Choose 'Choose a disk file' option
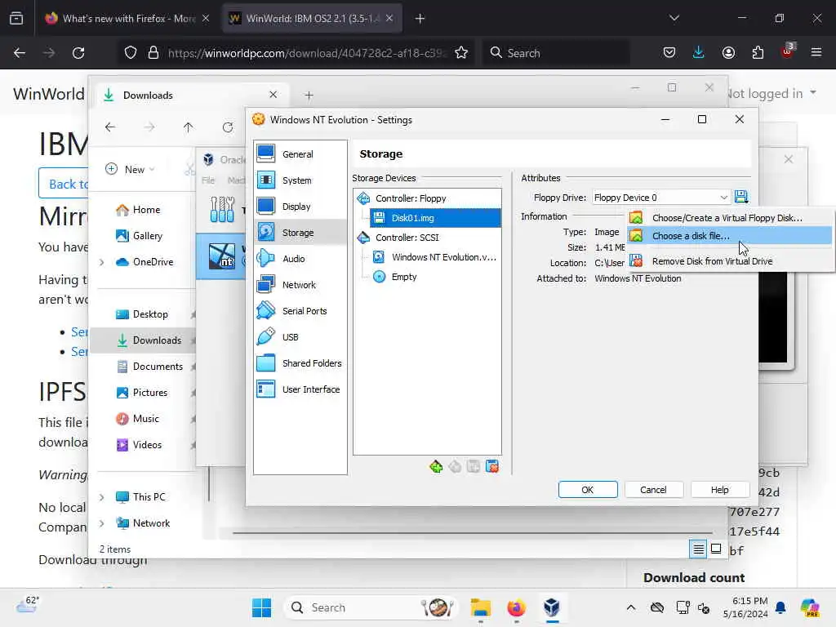836x627 pixels. [x=729, y=236]
